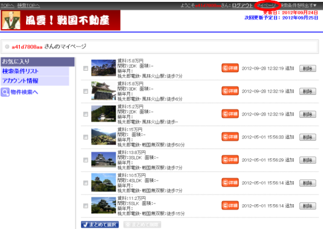This screenshot has height=229, width=323.
Task: Expand the 検索条件を呼出す dropdown
Action: pyautogui.click(x=299, y=6)
